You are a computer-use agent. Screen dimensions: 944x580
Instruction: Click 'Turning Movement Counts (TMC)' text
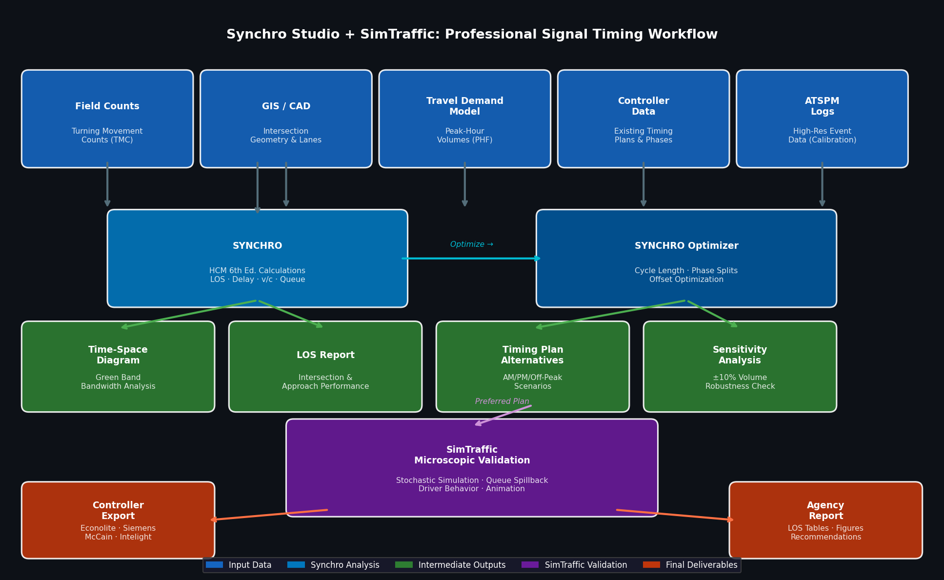(107, 136)
